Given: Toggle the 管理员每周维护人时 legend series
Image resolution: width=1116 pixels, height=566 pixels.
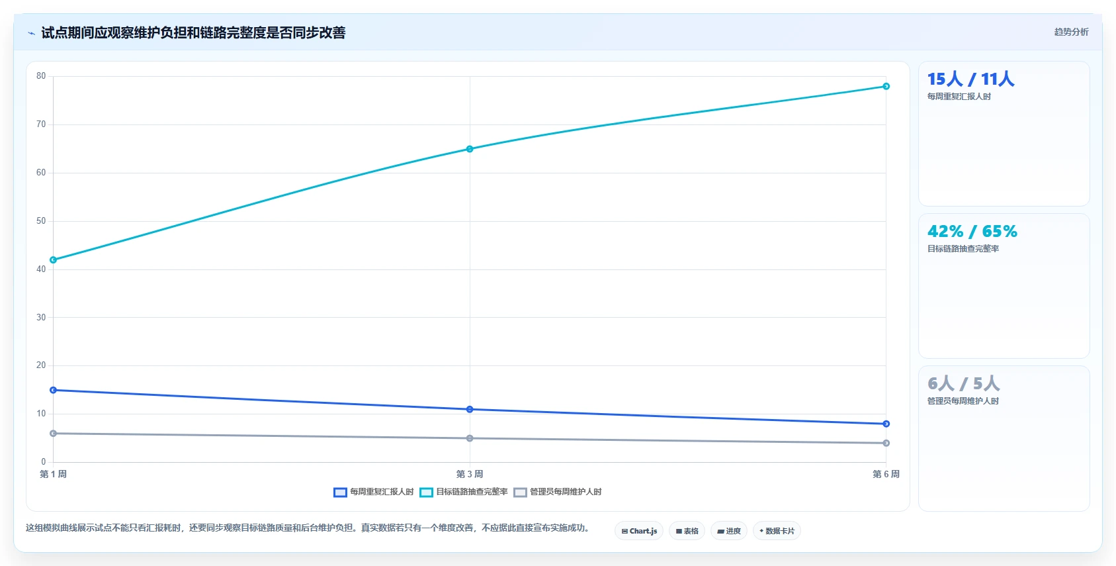Looking at the screenshot, I should point(558,492).
